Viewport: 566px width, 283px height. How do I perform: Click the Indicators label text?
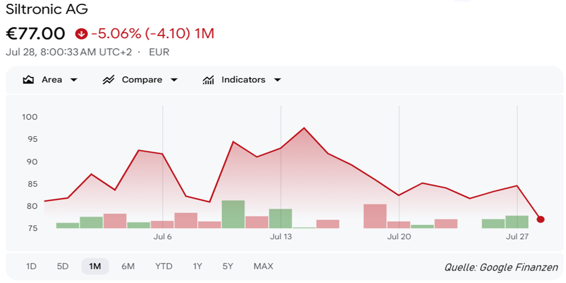[243, 80]
